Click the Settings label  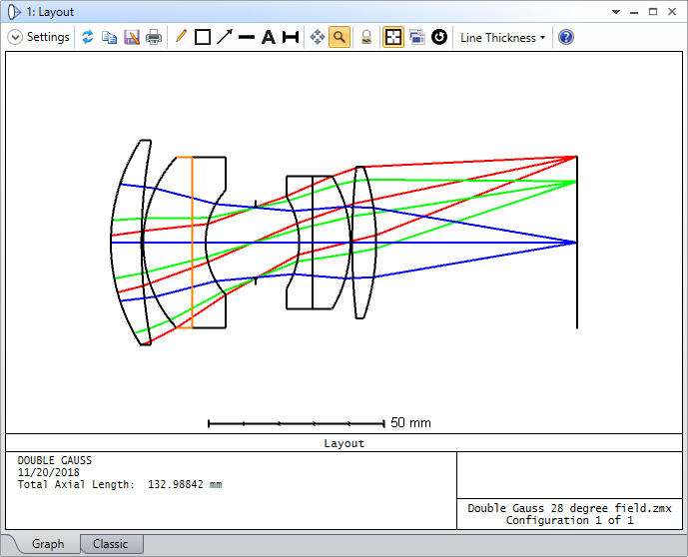click(48, 37)
